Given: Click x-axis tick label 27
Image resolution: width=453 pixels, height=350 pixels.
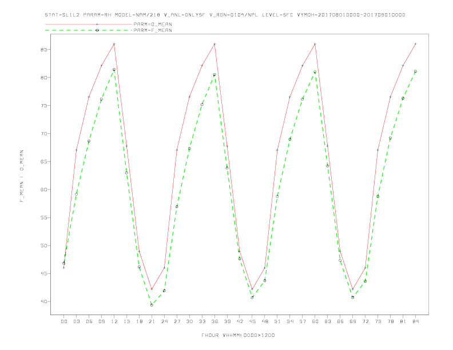Looking at the screenshot, I should pos(177,321).
